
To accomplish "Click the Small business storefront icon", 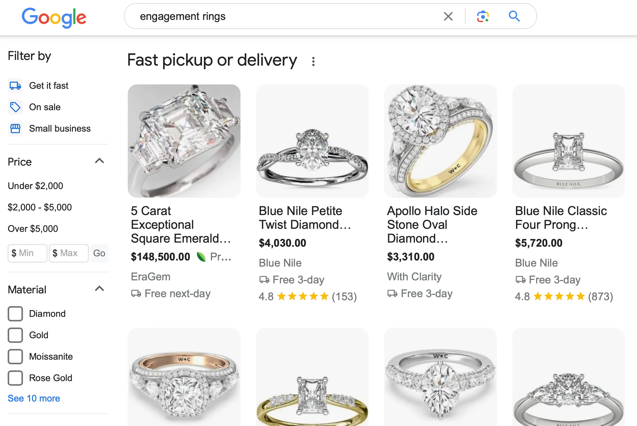I will (15, 129).
